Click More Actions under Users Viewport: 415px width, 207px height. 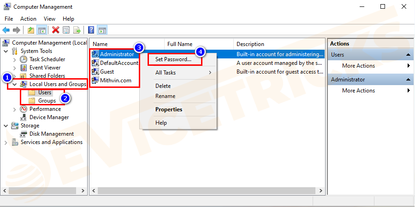358,66
